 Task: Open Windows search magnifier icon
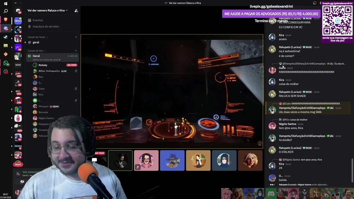(x=6, y=11)
